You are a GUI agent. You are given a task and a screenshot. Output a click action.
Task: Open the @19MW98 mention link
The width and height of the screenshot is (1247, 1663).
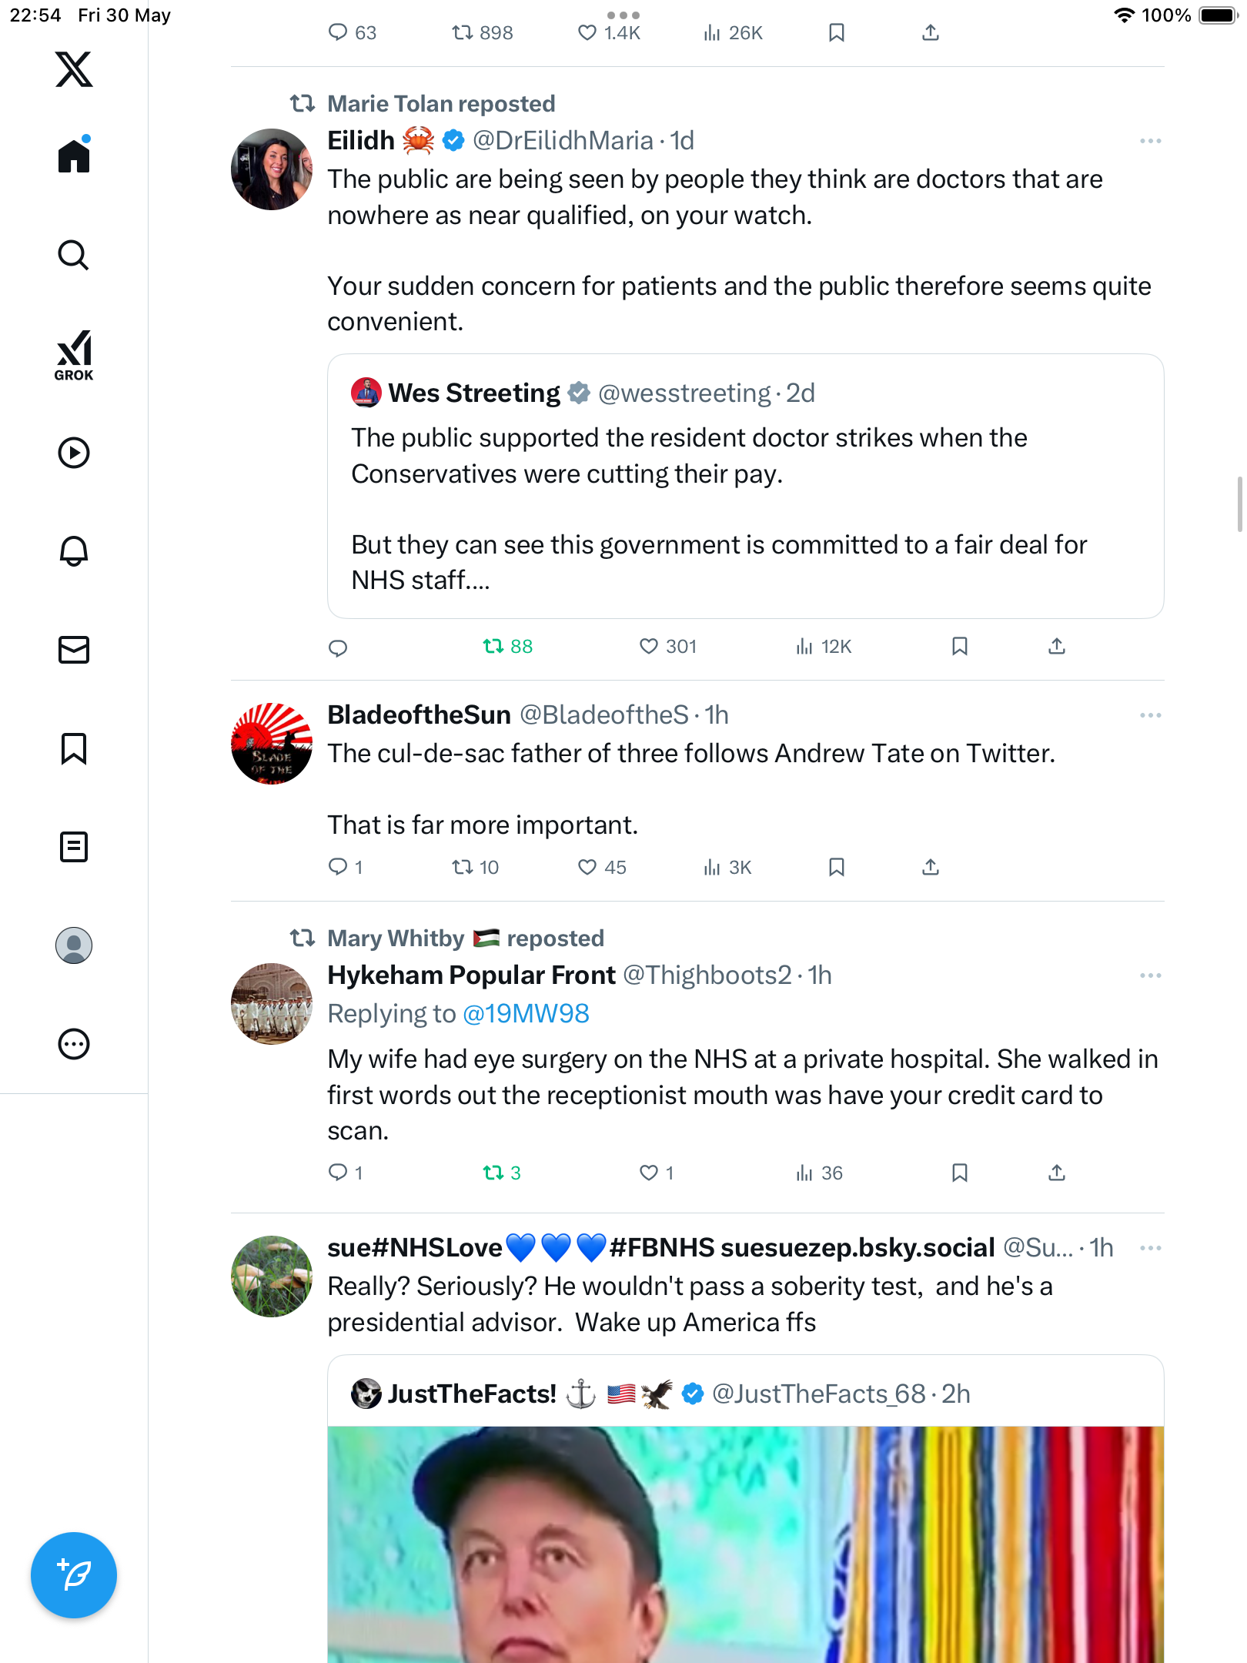pyautogui.click(x=526, y=1014)
